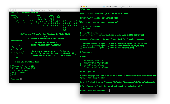Click the '1) Transmit File via DNS' menu line
The height and width of the screenshot is (104, 170).
22,66
